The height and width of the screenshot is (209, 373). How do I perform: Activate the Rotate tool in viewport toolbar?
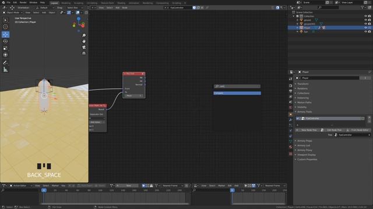tap(5, 41)
